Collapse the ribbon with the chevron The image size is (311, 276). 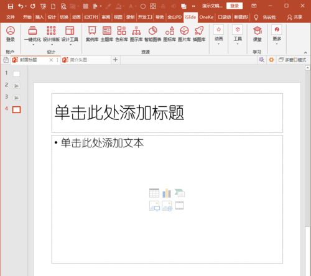305,52
